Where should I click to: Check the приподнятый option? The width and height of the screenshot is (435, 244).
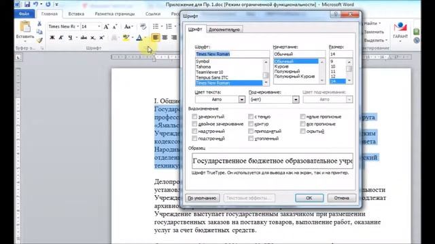click(x=251, y=131)
